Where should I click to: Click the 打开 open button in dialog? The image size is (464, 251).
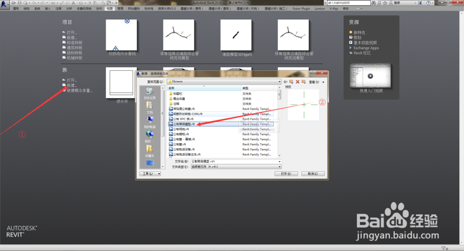[286, 174]
